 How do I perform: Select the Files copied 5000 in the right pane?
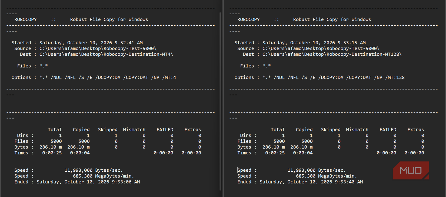point(307,141)
